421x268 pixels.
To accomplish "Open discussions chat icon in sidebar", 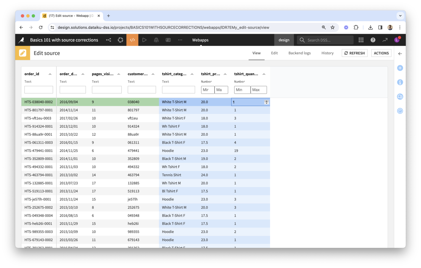I will coord(400,97).
